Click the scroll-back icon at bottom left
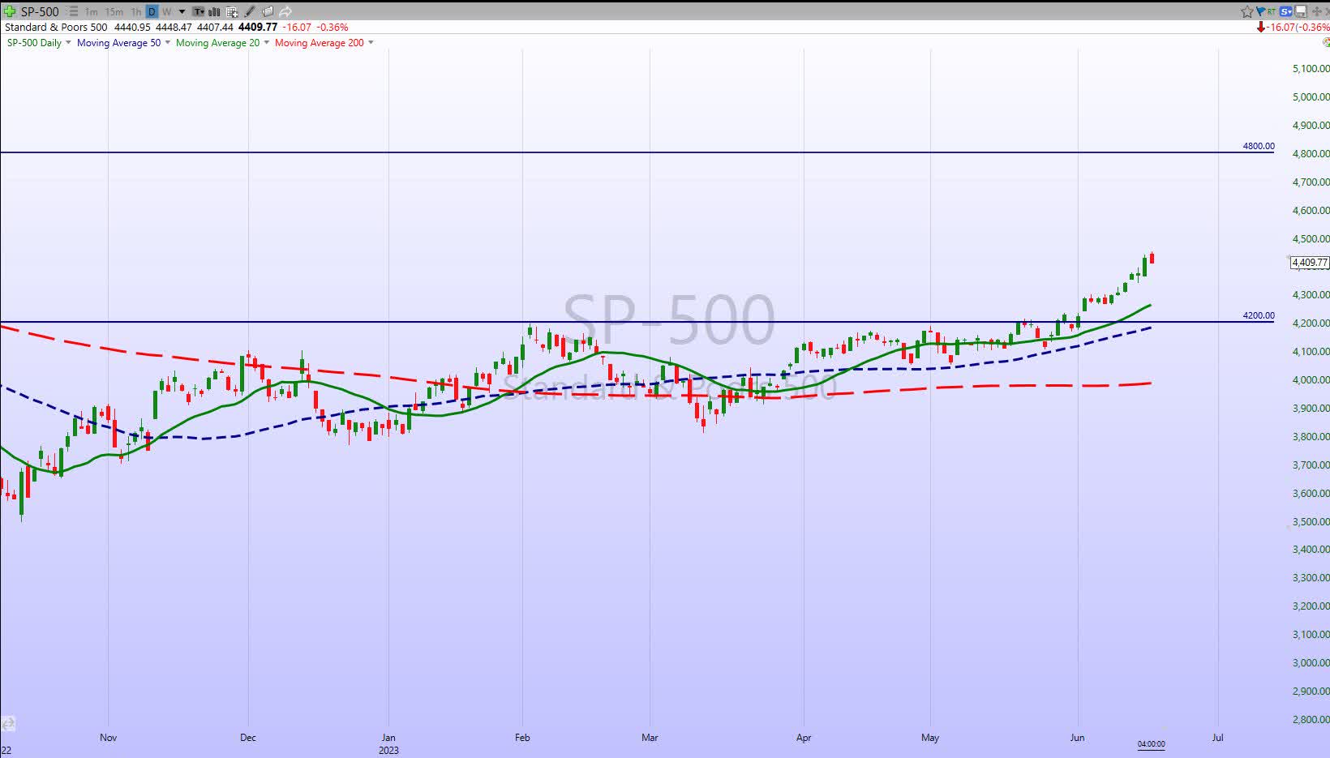Screen dimensions: 1330x758 (8, 723)
